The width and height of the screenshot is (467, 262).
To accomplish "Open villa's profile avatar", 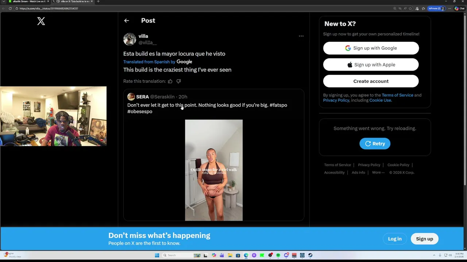I will pos(130,39).
